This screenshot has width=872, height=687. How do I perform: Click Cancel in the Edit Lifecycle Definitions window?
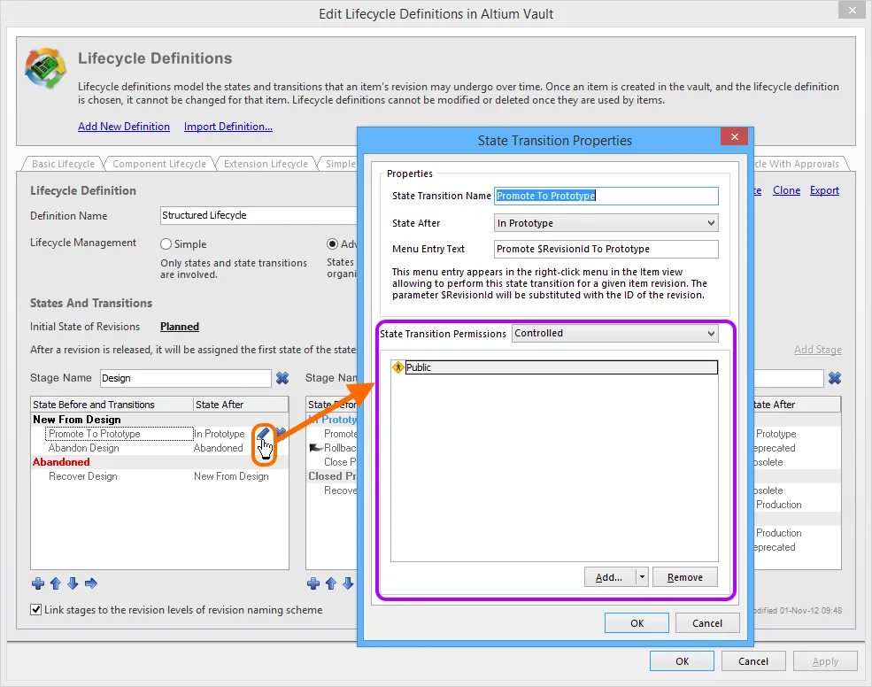(753, 660)
